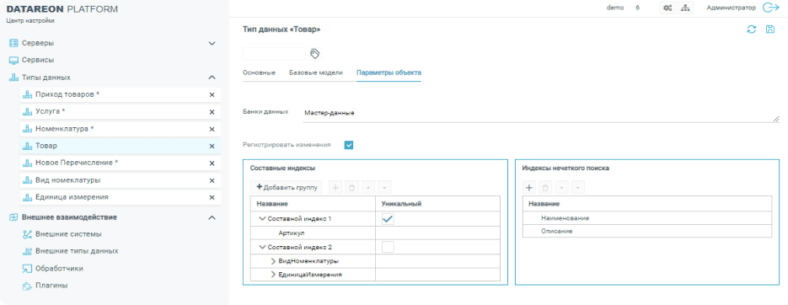The height and width of the screenshot is (305, 788).
Task: Click the Типы данных section icon
Action: 14,78
